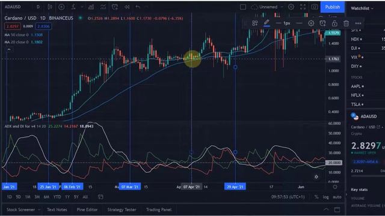This screenshot has width=385, height=216.
Task: Start bar replay with the rewind icon
Action: (127, 7)
